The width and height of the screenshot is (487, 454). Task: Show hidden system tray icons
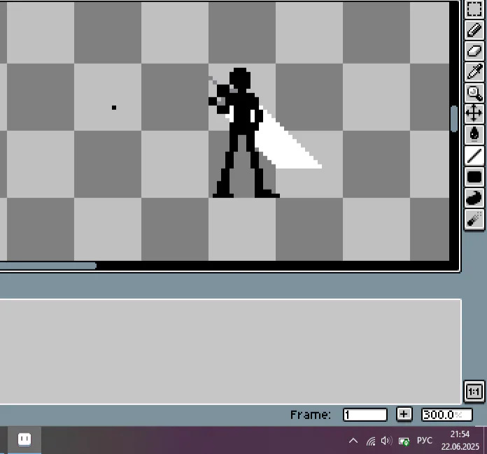tap(353, 441)
